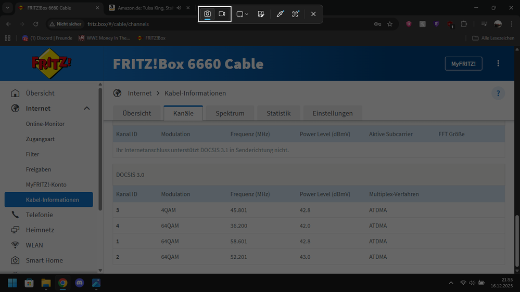Image resolution: width=520 pixels, height=292 pixels.
Task: Switch to the Kanäle tab
Action: coord(183,113)
